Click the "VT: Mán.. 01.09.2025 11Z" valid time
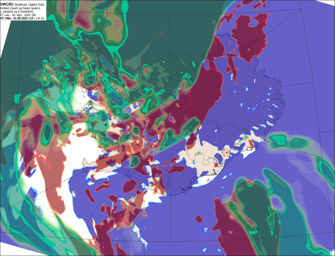The width and height of the screenshot is (335, 256). (16, 18)
